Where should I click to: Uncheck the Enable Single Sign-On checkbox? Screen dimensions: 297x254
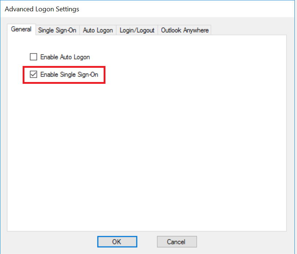point(34,75)
